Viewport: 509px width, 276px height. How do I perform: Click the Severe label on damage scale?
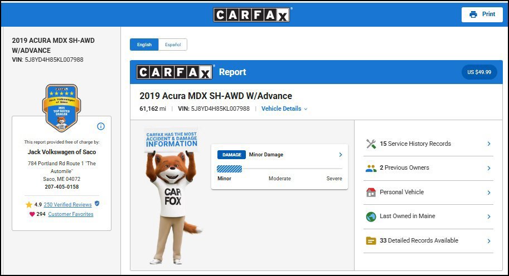[334, 179]
